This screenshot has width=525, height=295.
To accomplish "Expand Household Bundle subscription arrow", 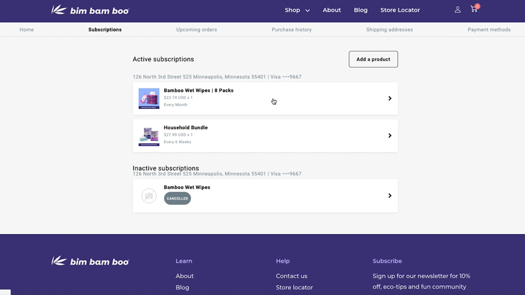I will (x=390, y=136).
